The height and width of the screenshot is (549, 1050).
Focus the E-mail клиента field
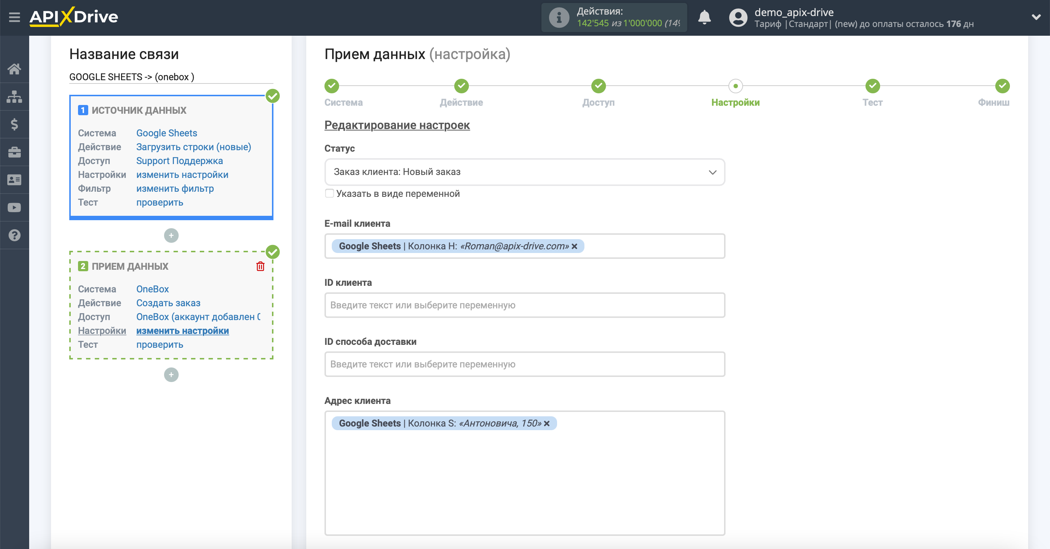point(525,246)
